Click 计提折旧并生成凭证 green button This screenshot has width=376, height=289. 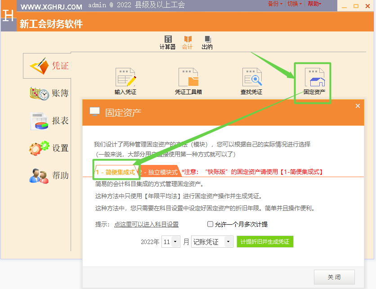[265, 242]
